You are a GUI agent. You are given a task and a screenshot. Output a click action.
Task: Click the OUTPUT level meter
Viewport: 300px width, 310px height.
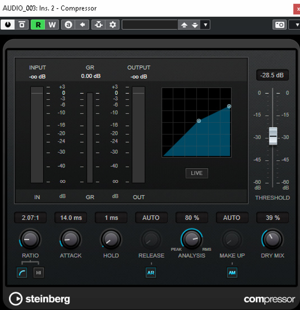pyautogui.click(x=139, y=135)
